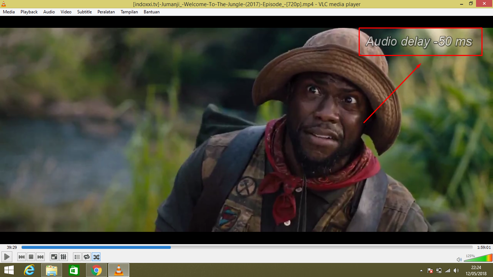Show extended settings equalizer icon

tap(63, 257)
